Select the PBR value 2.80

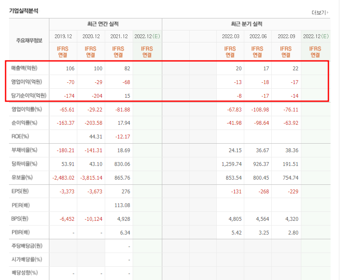point(293,233)
